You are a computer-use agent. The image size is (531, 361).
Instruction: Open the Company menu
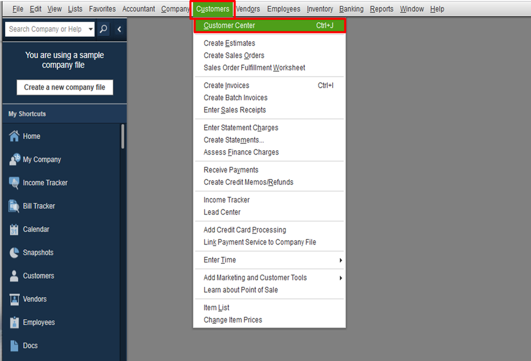coord(175,9)
